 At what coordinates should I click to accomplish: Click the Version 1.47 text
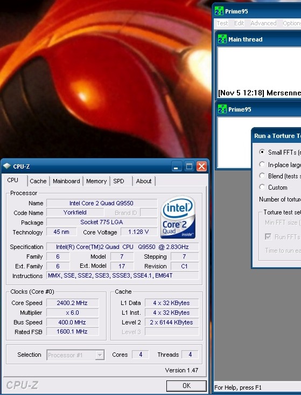click(181, 370)
